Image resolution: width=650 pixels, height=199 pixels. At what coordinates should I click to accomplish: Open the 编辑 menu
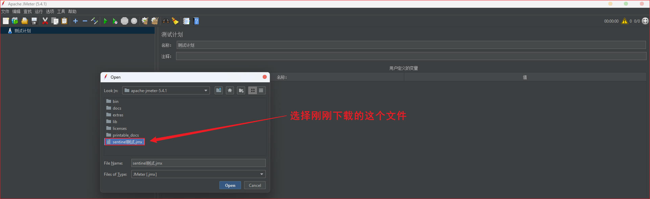coord(16,11)
